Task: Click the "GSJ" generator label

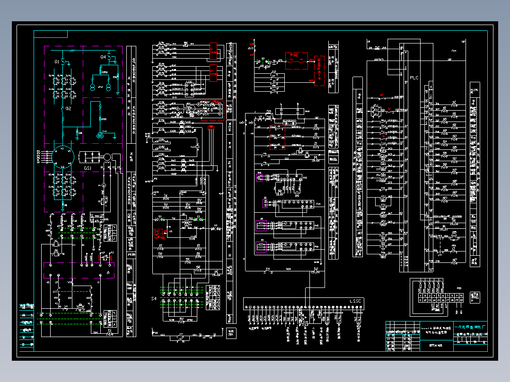Action: click(88, 168)
